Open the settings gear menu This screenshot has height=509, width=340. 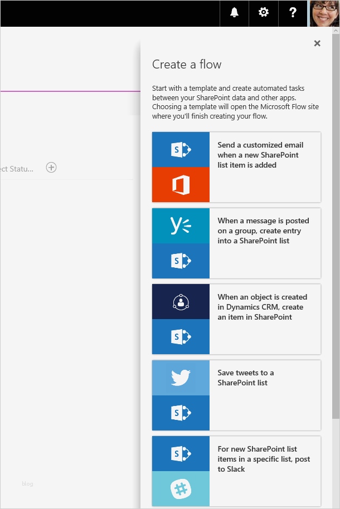pyautogui.click(x=263, y=13)
